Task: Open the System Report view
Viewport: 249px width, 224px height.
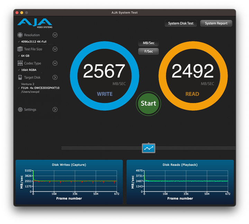Action: [x=216, y=24]
